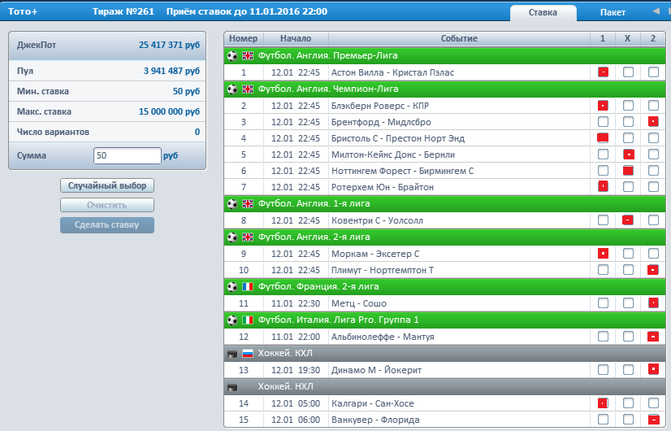Check outcome 1 for Брентфорд - Мидлсбро
Screen dimensions: 671x431
click(603, 122)
